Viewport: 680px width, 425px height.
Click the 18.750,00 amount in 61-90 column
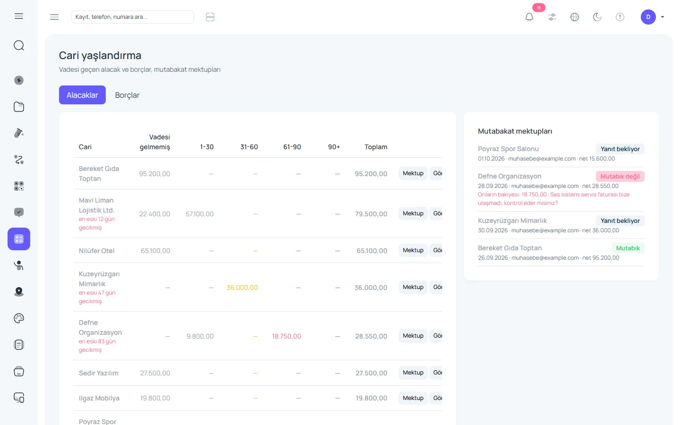(286, 336)
